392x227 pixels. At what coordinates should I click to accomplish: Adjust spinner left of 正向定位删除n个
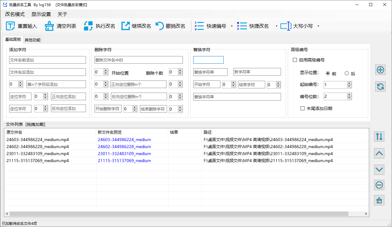tap(106, 84)
